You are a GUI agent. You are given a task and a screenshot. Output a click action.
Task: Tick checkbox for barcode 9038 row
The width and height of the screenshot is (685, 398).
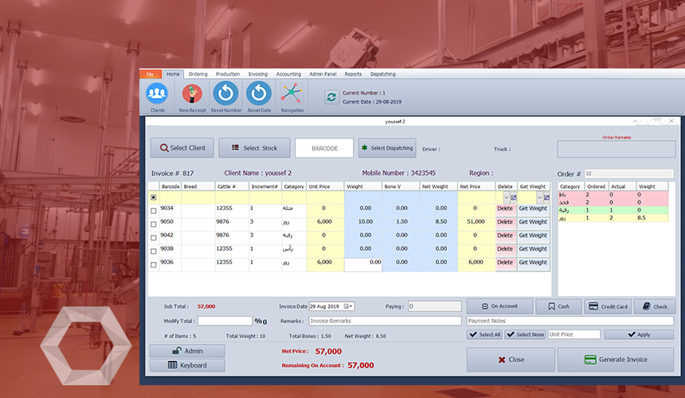[x=154, y=252]
